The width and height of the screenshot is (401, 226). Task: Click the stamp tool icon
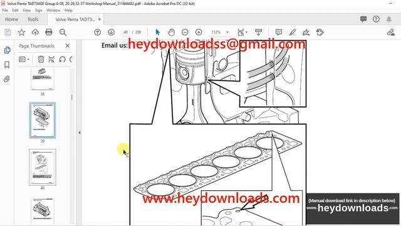[x=320, y=32]
